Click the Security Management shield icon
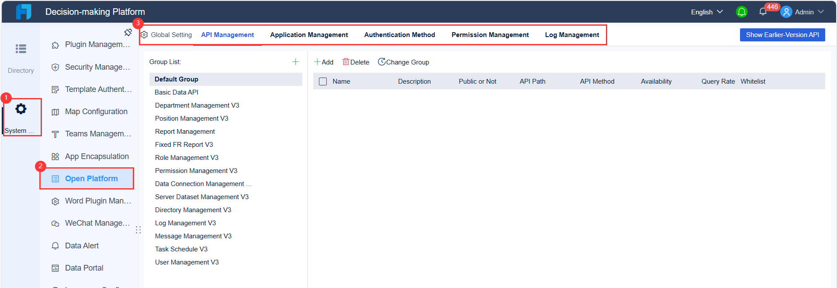The image size is (837, 288). click(x=55, y=67)
